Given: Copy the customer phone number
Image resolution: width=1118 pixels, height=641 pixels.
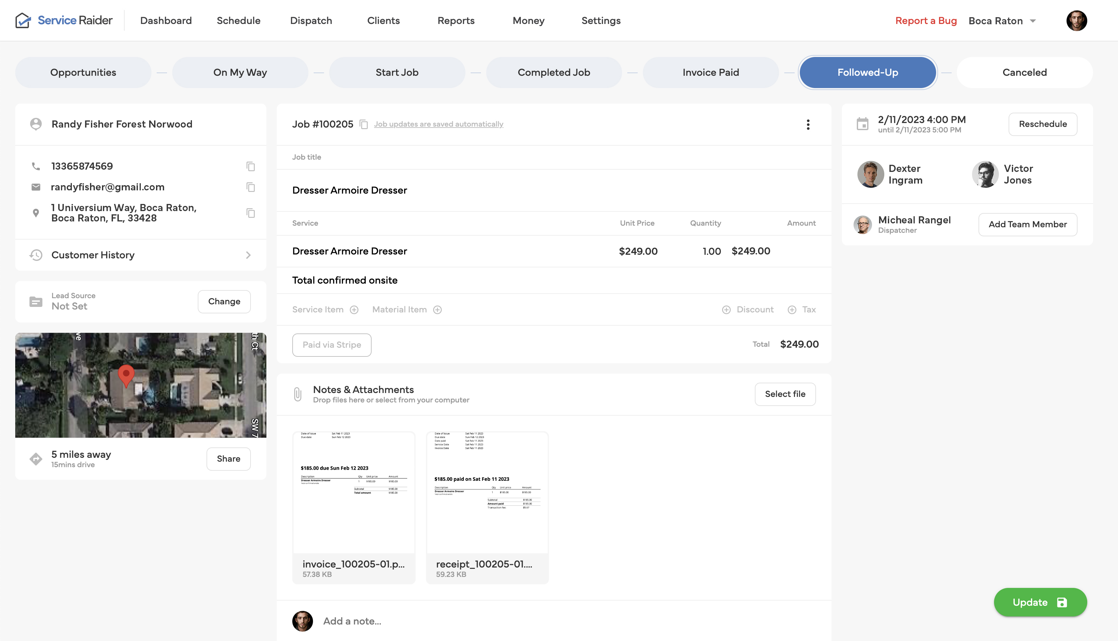Looking at the screenshot, I should click(x=251, y=166).
